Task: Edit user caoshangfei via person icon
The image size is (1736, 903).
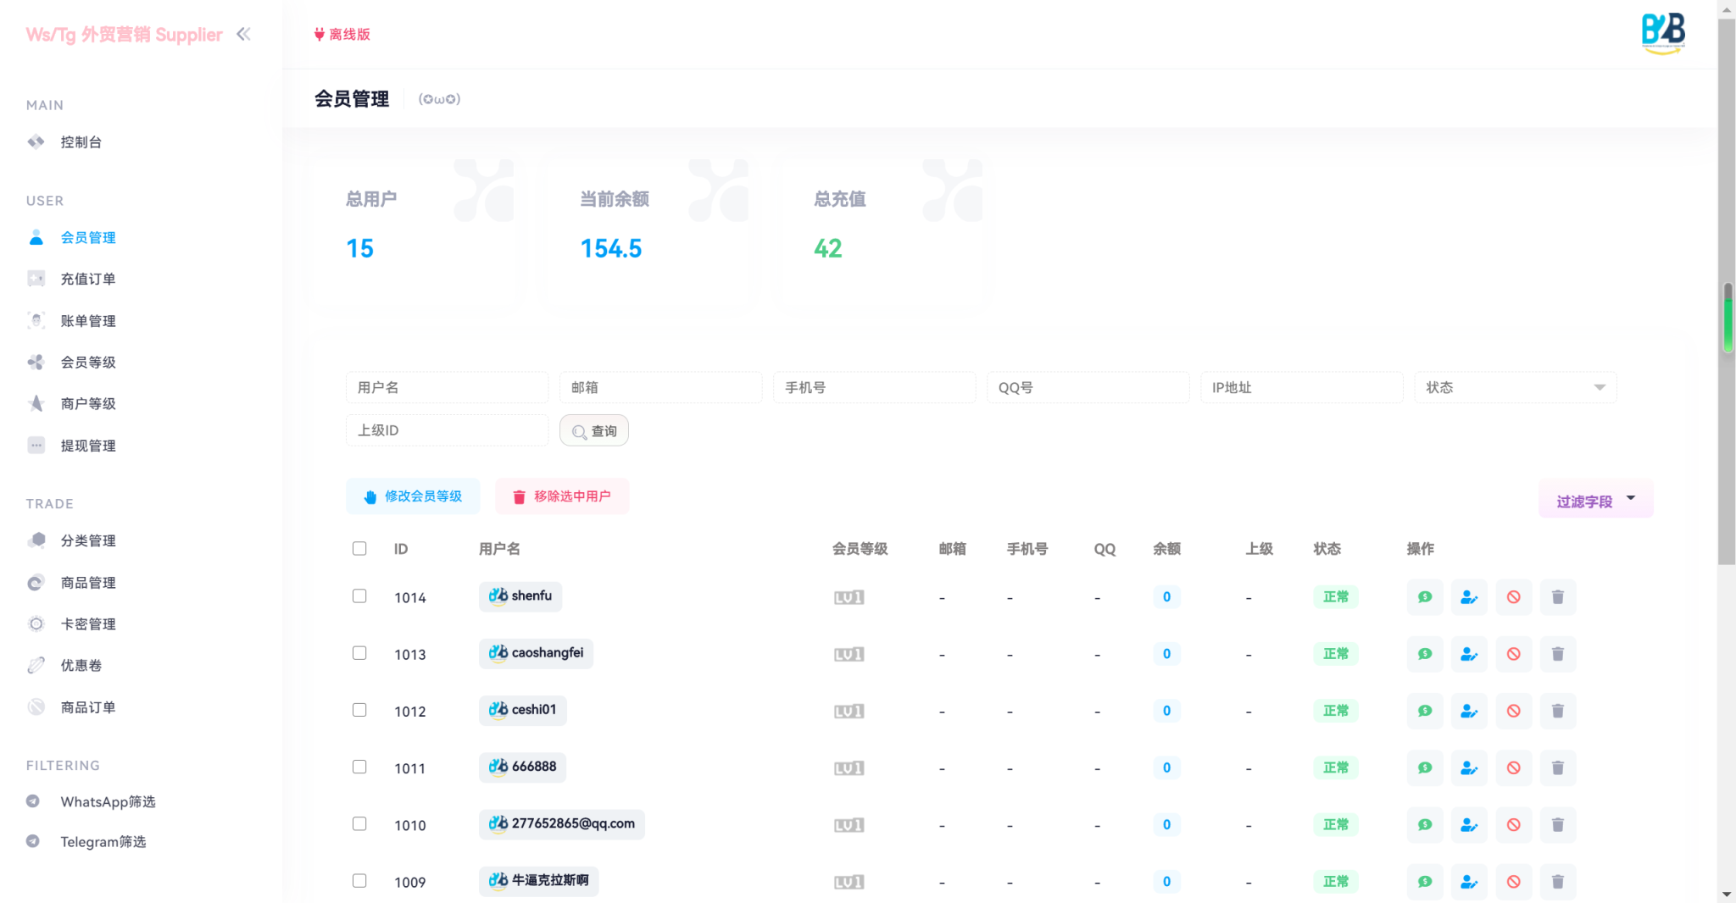Action: tap(1469, 654)
